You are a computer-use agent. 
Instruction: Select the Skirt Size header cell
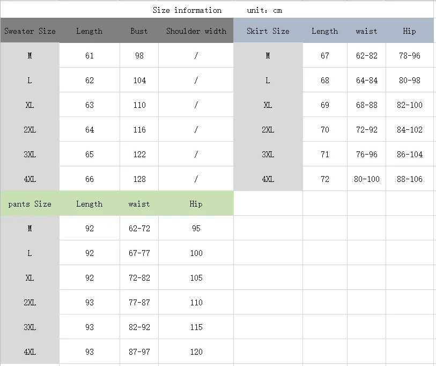[268, 31]
